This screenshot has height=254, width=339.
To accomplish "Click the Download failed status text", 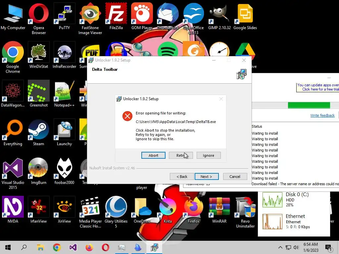I will (295, 184).
